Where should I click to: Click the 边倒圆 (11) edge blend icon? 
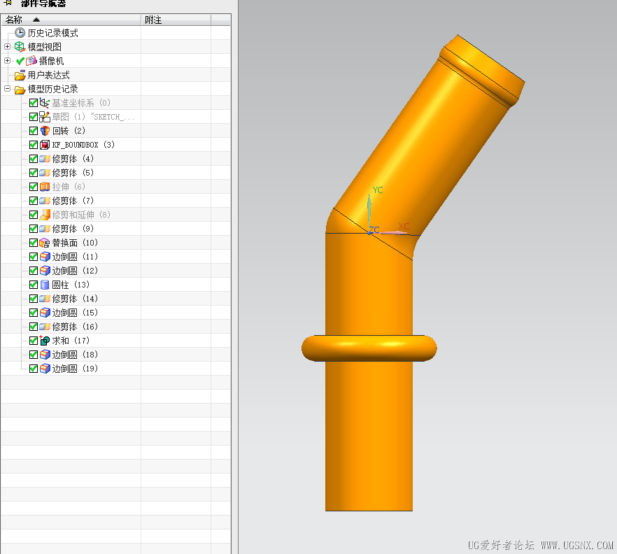coord(45,257)
